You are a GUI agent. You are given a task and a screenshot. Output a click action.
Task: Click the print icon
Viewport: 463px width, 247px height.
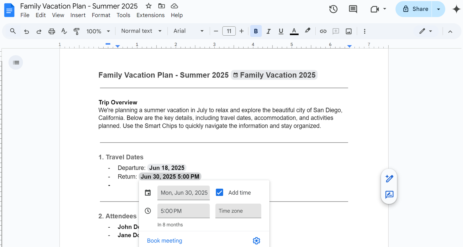[52, 31]
